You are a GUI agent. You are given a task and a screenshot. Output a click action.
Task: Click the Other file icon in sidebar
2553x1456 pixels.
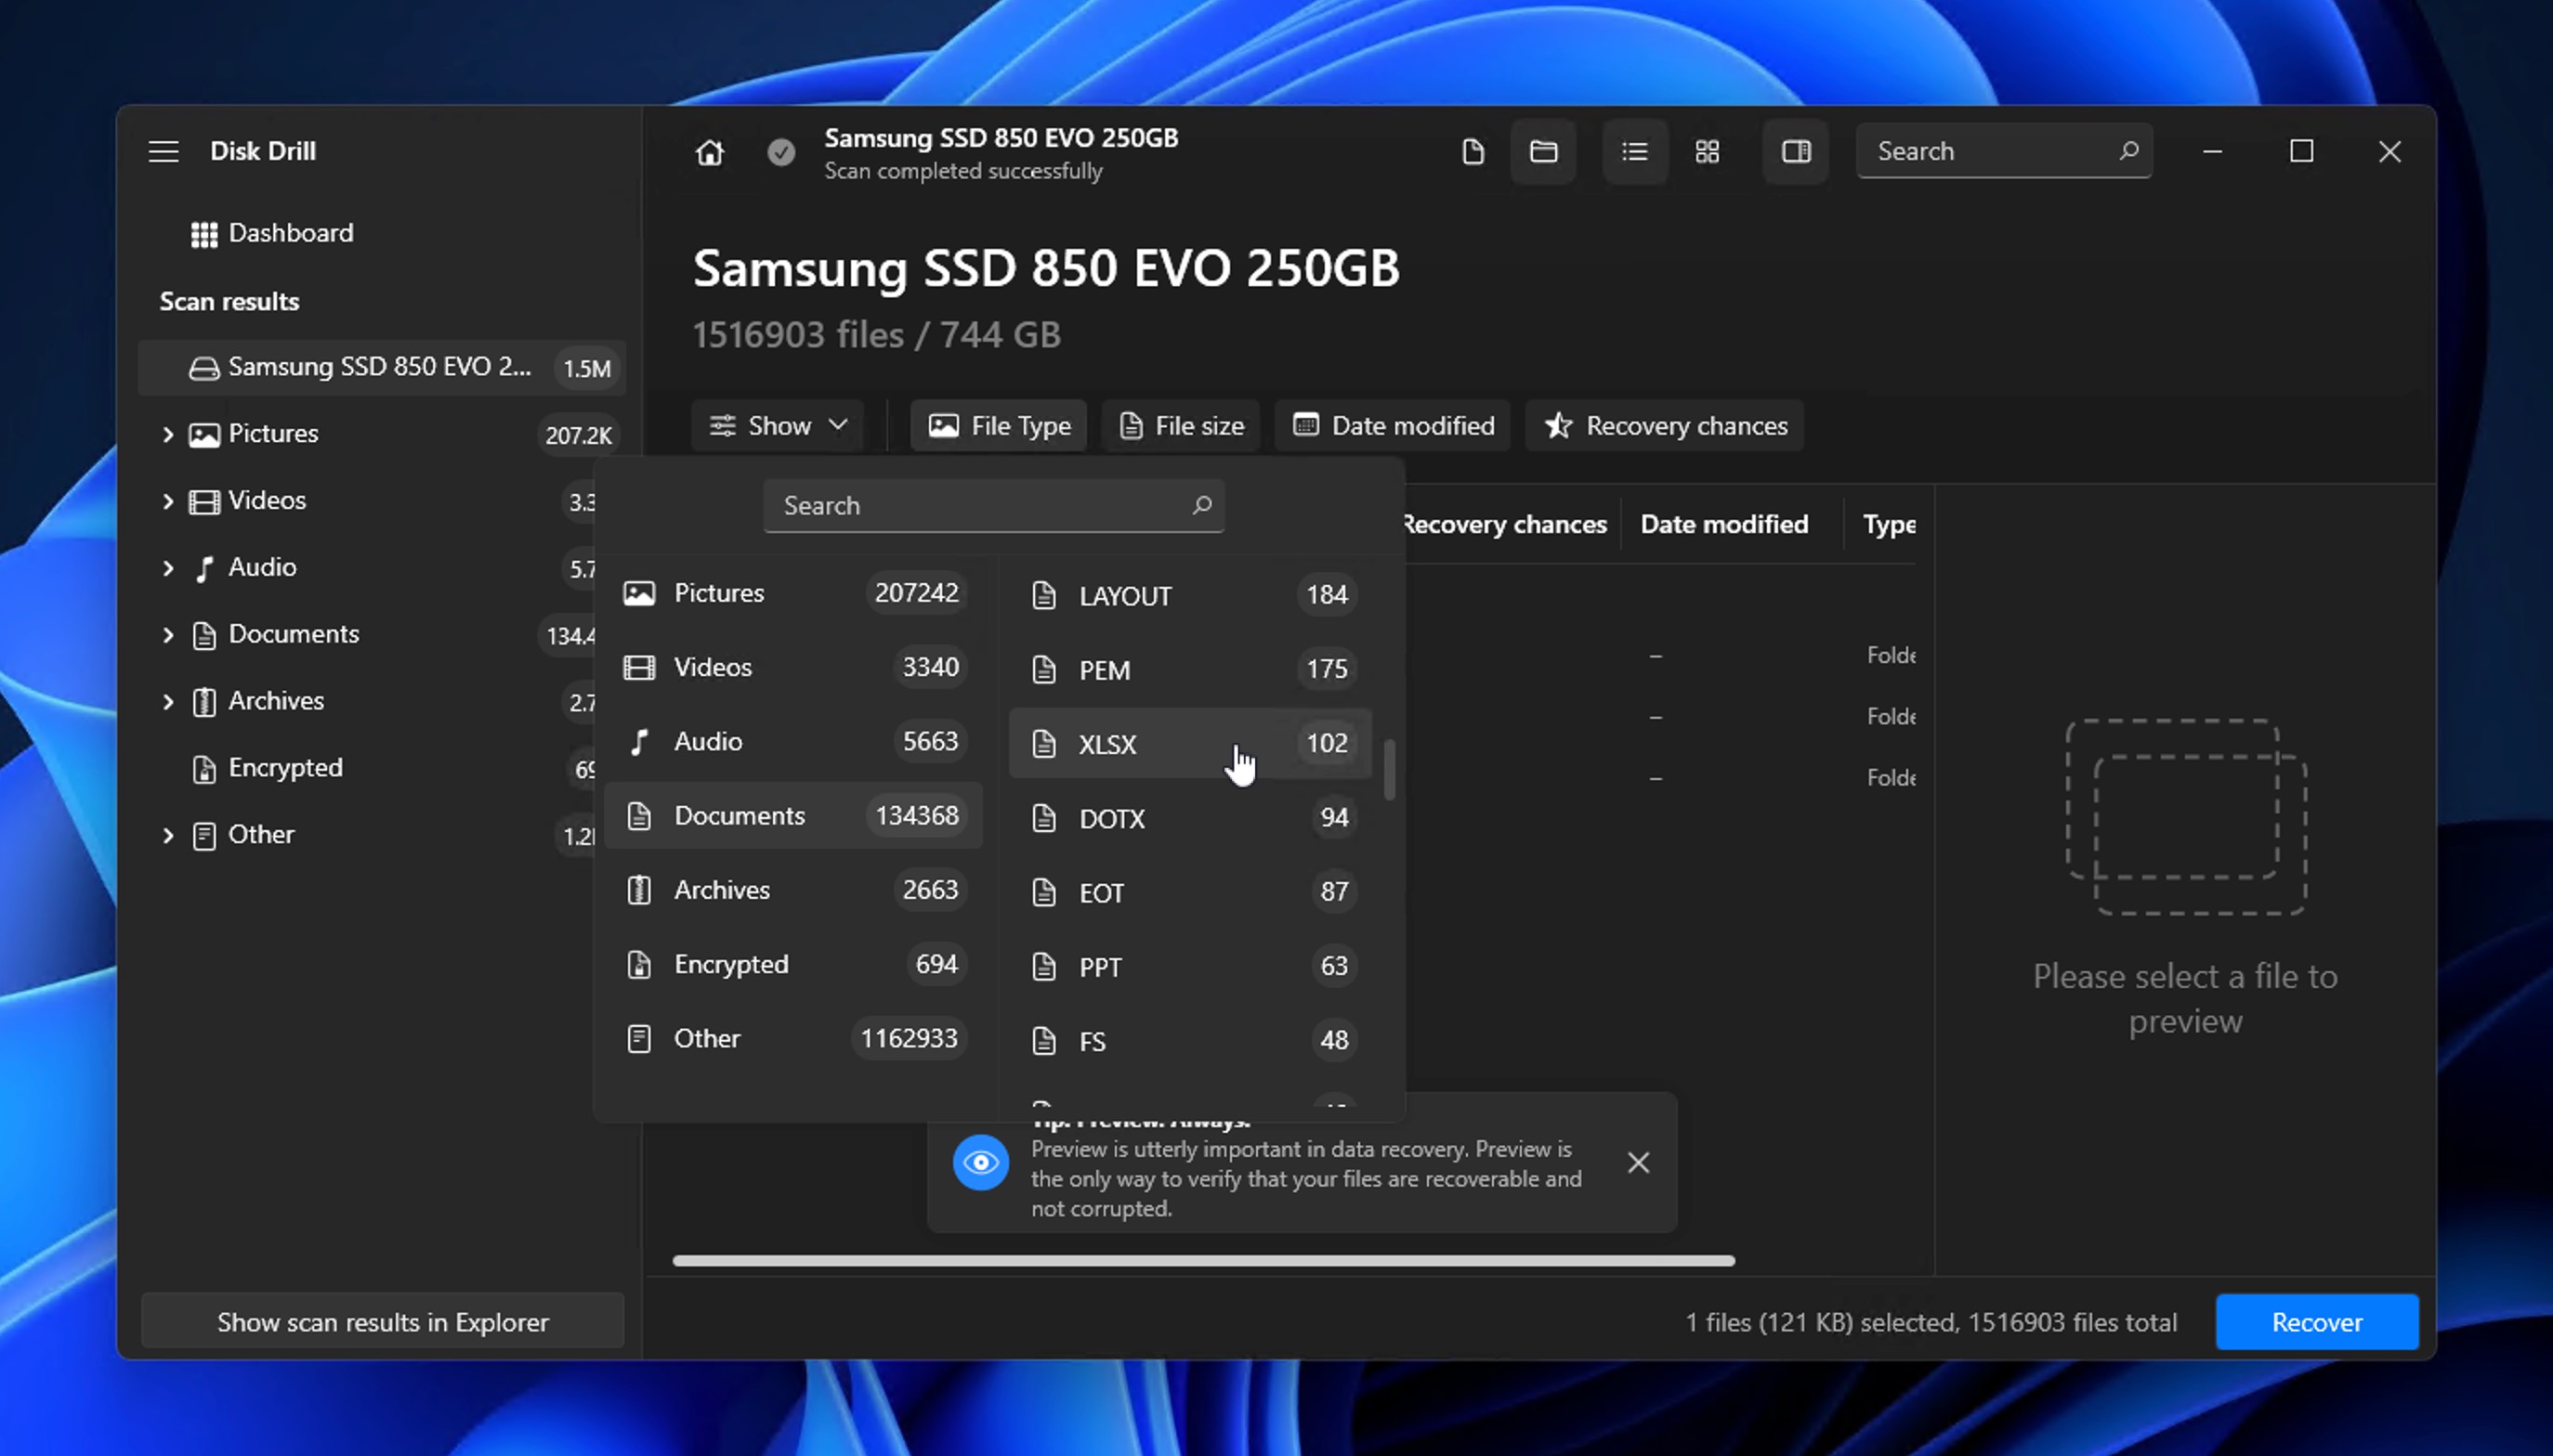coord(204,836)
